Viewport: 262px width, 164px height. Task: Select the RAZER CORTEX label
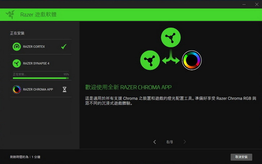34,47
